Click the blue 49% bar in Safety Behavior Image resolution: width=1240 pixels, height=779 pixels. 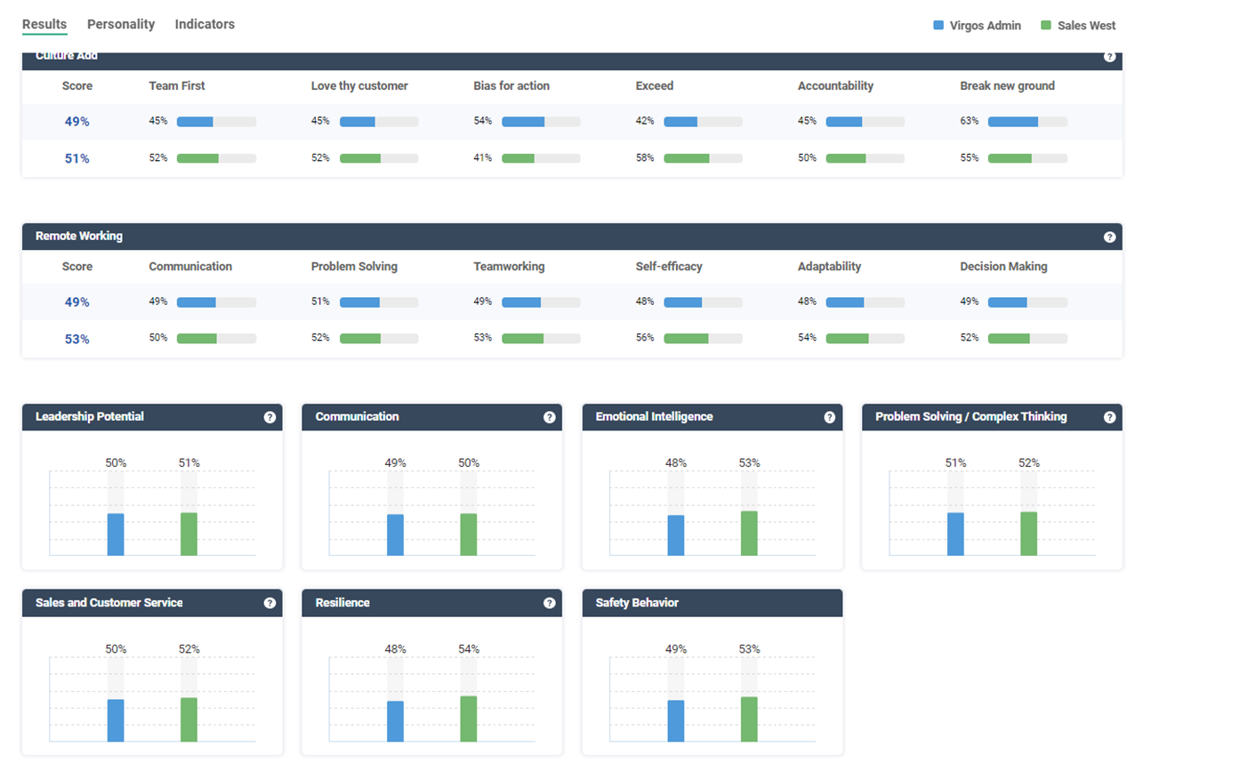point(676,720)
